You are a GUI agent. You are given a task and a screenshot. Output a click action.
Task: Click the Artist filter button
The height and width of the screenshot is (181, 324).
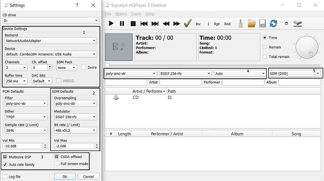tap(153, 82)
